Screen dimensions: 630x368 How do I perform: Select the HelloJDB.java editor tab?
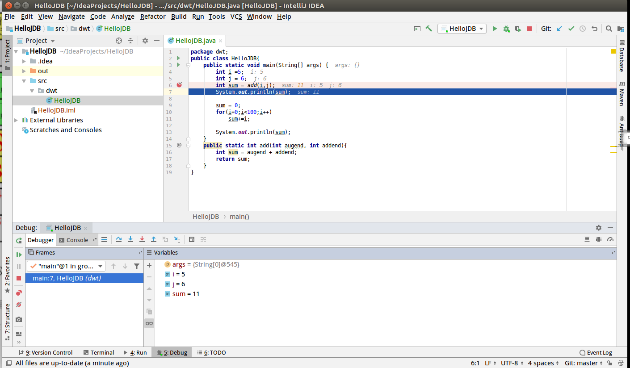[x=195, y=41]
